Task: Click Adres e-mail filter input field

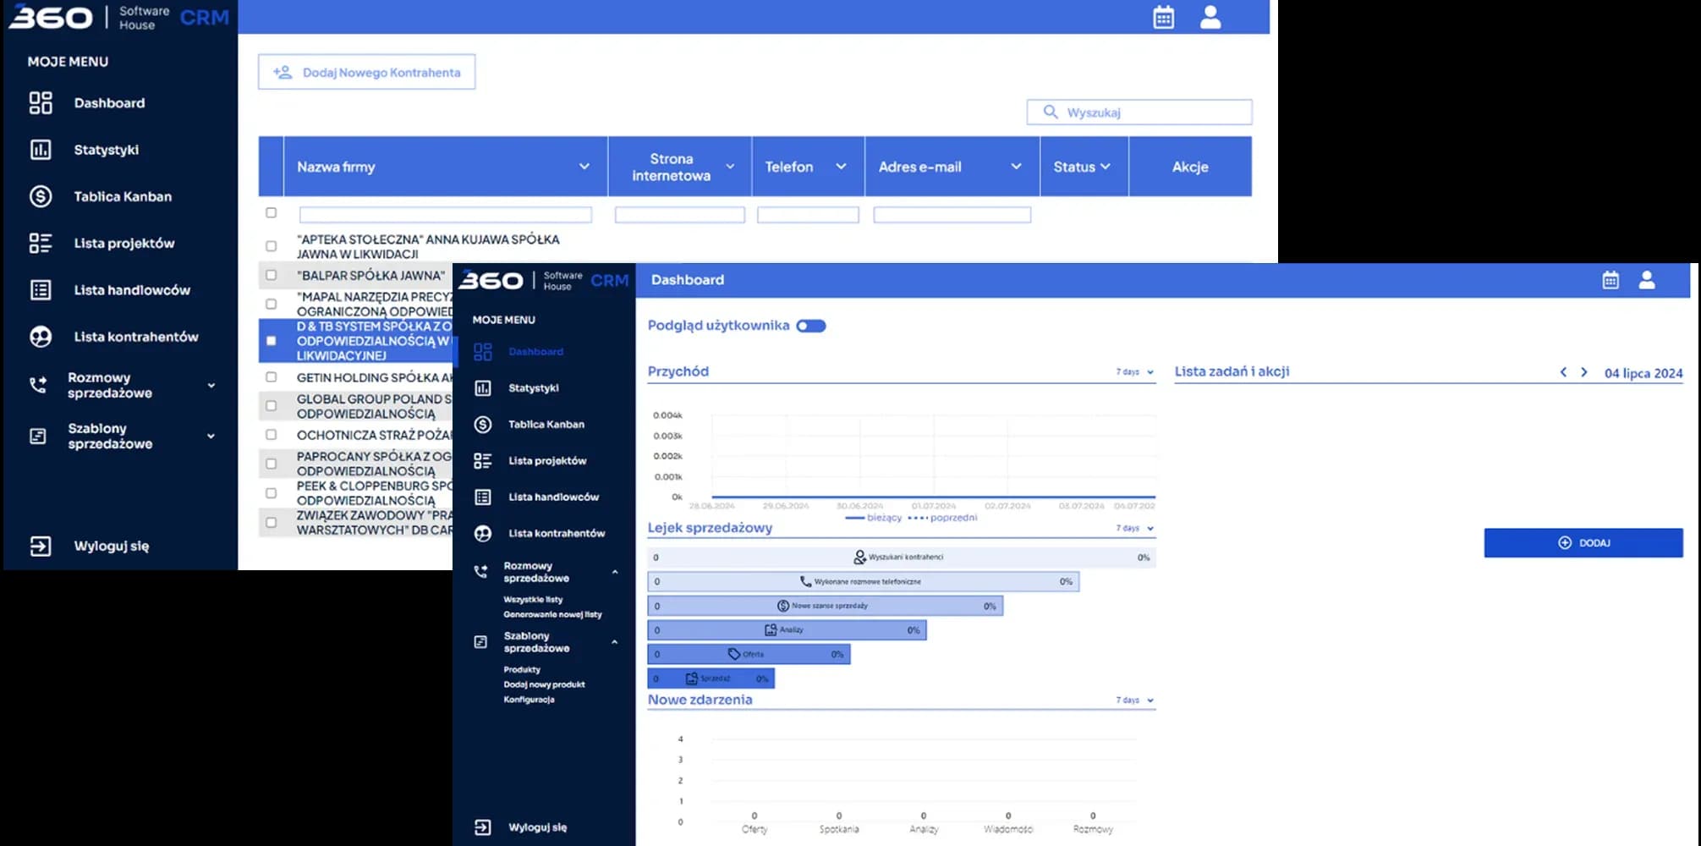Action: (952, 215)
